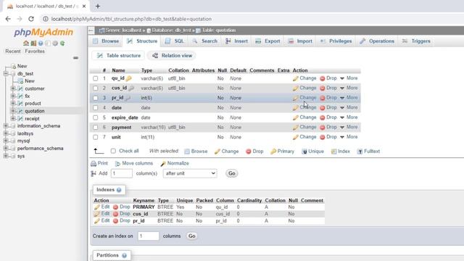Image resolution: width=464 pixels, height=261 pixels.
Task: Click the Normalize icon
Action: pyautogui.click(x=163, y=163)
